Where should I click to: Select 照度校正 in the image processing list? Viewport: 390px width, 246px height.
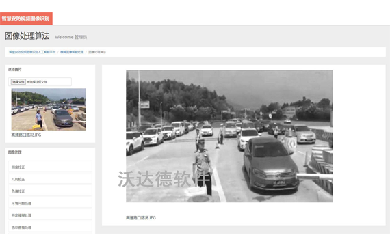[x=50, y=167]
